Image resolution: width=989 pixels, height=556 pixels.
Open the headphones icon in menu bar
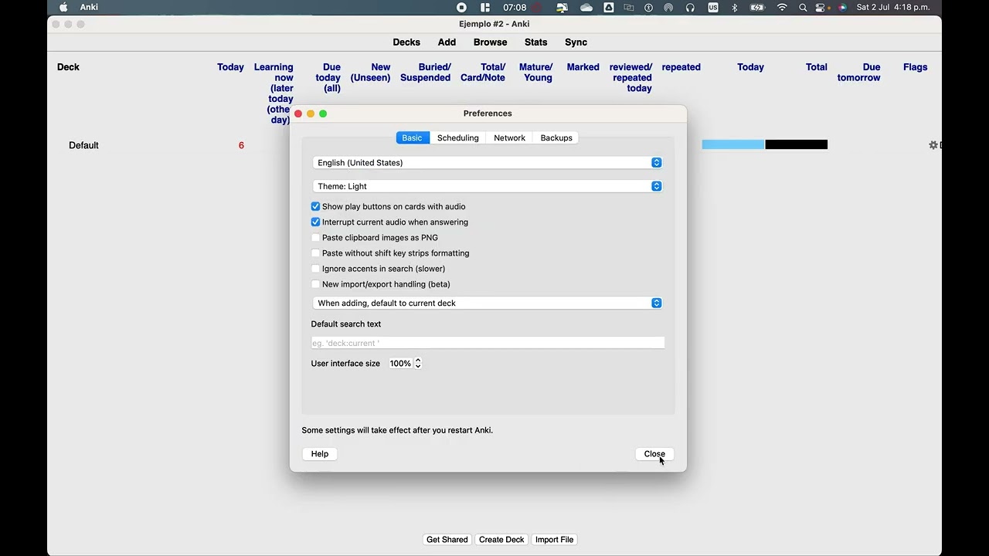(690, 8)
